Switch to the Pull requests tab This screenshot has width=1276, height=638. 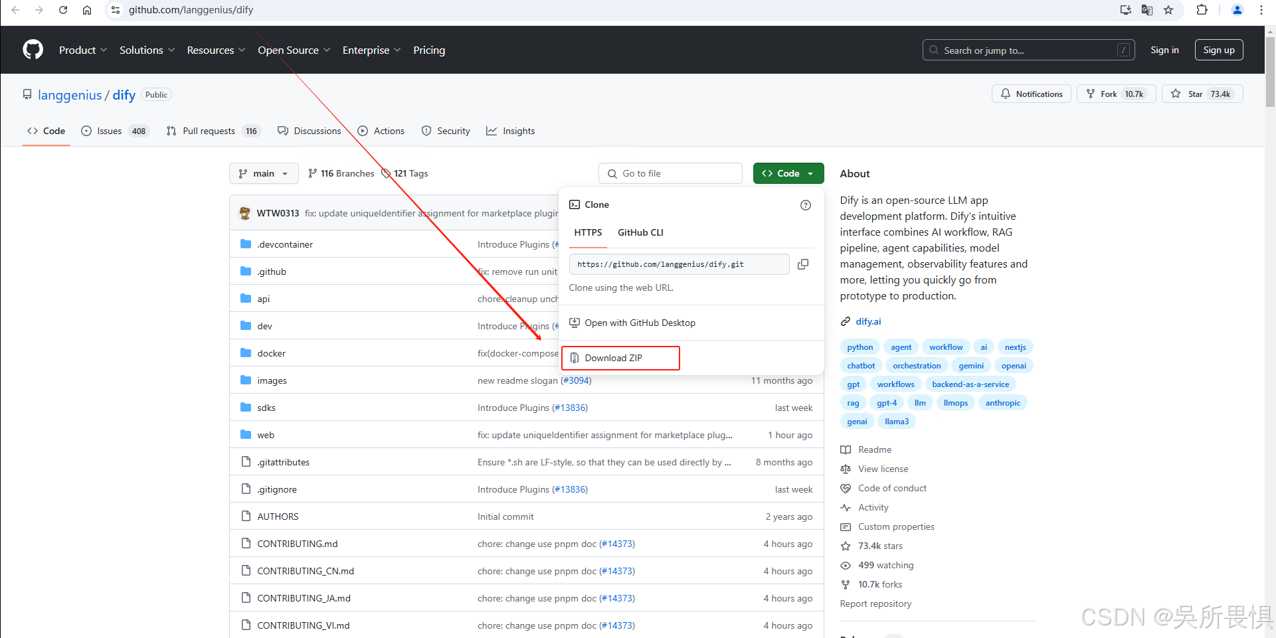coord(213,131)
